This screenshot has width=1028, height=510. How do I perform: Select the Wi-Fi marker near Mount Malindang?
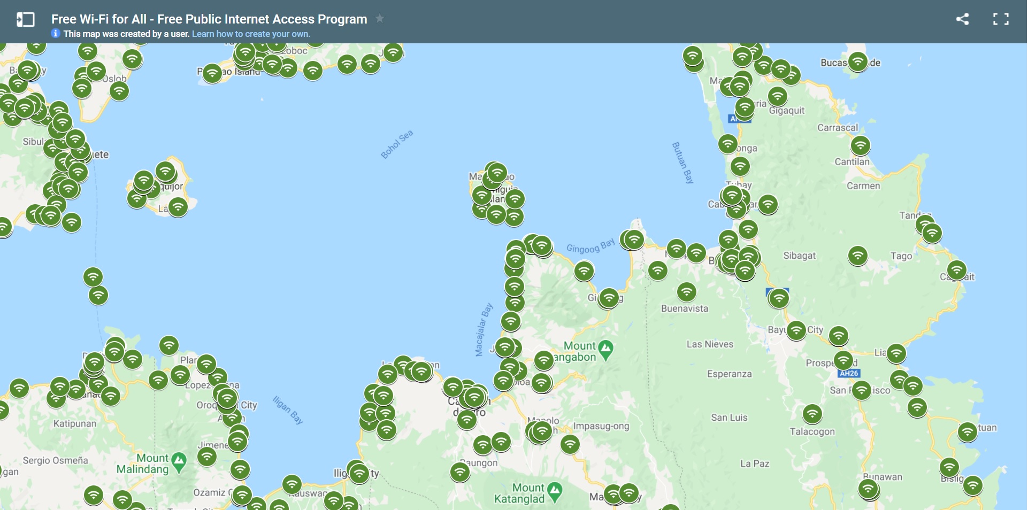[x=207, y=456]
